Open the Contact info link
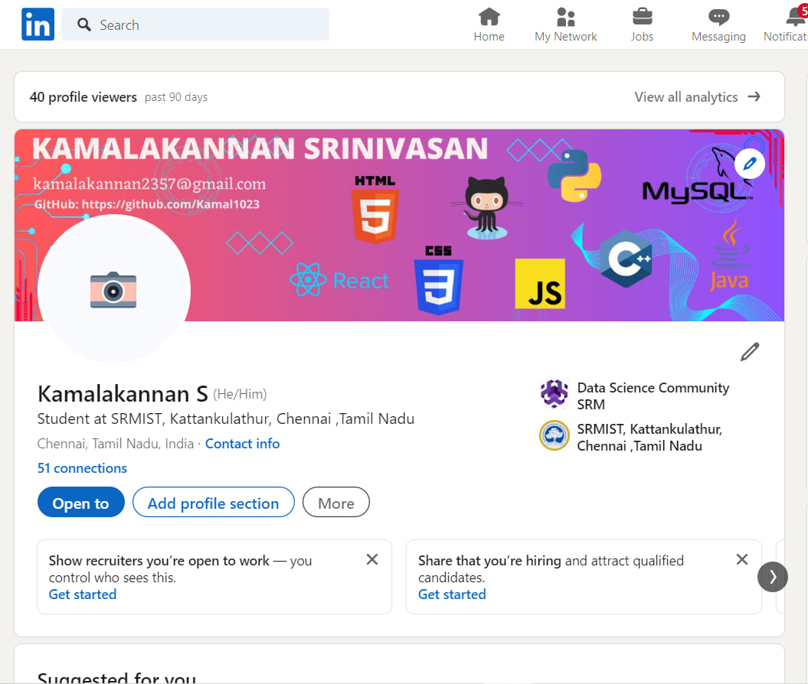Viewport: 808px width, 684px height. pyautogui.click(x=242, y=444)
